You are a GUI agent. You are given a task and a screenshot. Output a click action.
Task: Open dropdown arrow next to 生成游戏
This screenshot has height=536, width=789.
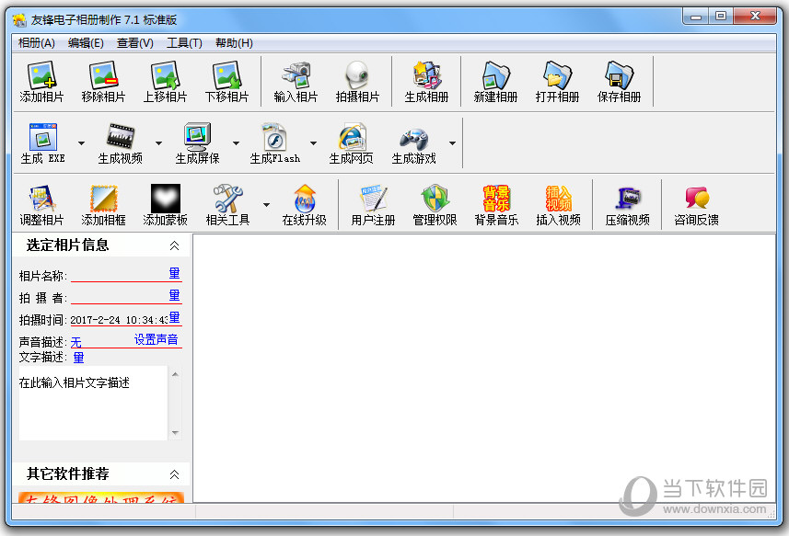click(452, 143)
